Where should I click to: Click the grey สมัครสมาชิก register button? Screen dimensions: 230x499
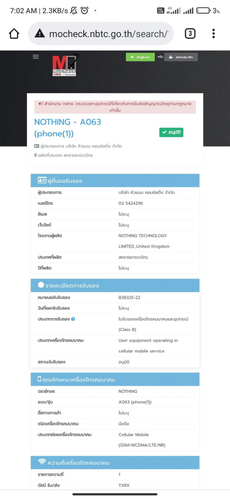(x=181, y=57)
